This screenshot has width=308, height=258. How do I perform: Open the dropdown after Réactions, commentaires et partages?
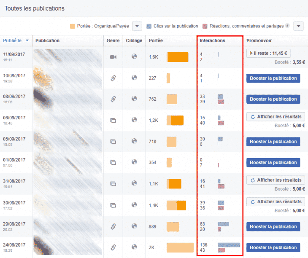tap(298, 26)
